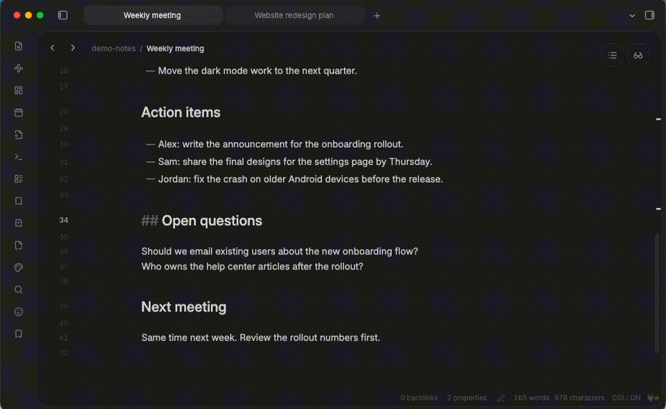Toggle the right sidebar
This screenshot has width=666, height=409.
click(x=650, y=16)
